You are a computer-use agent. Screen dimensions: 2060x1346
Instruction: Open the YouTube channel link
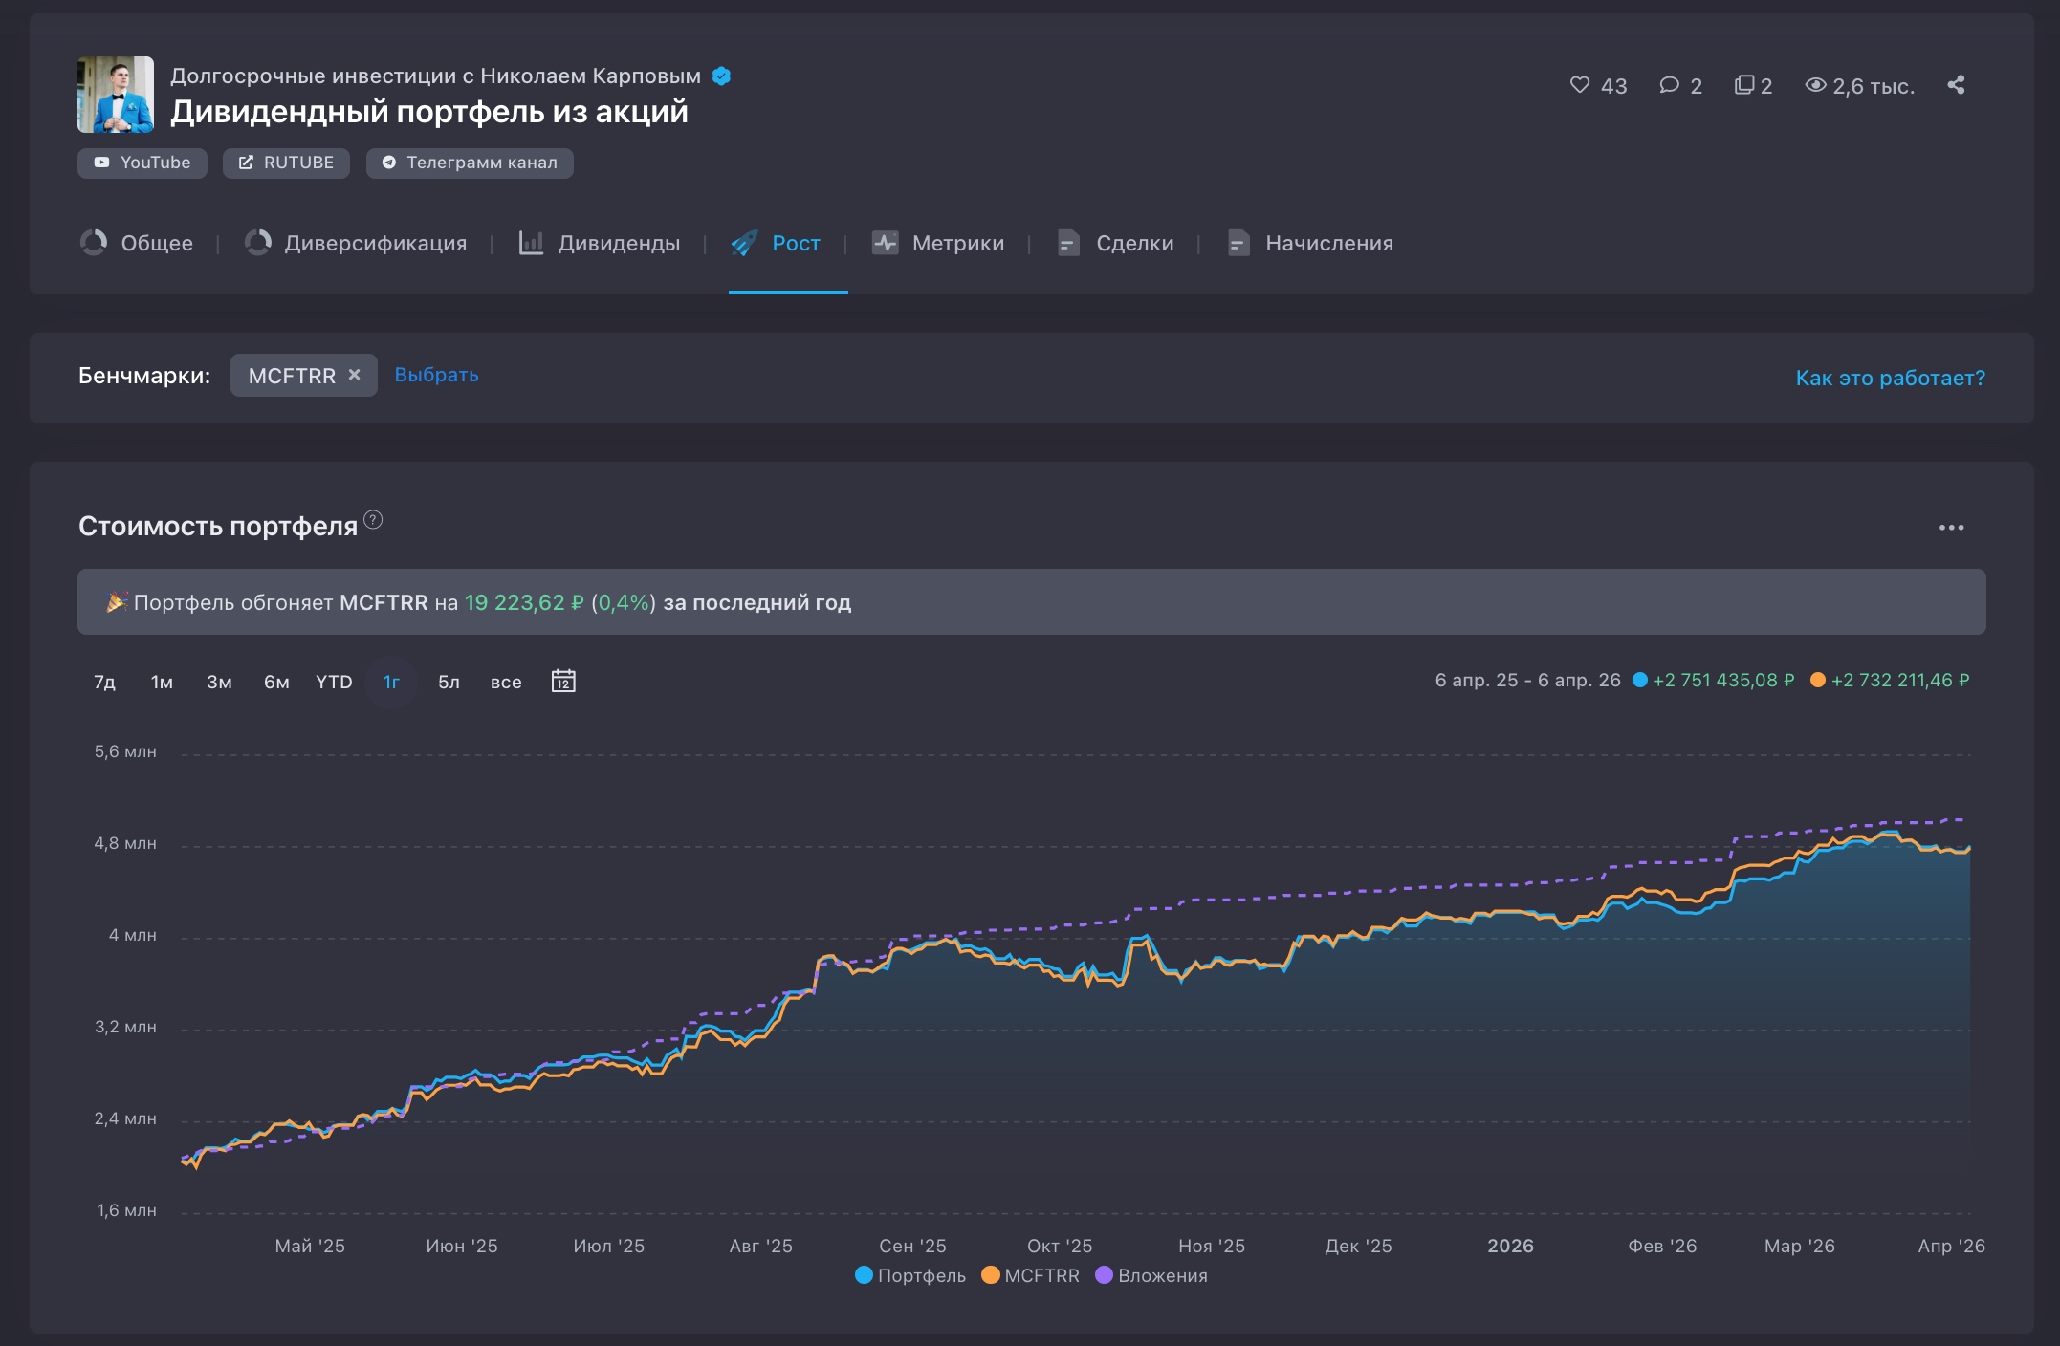(142, 163)
